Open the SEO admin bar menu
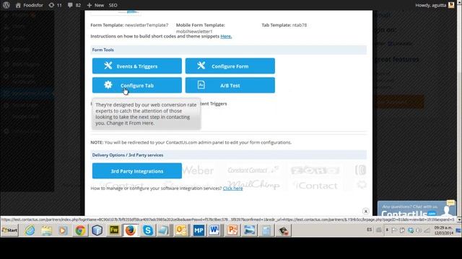462x259 pixels. click(x=113, y=5)
